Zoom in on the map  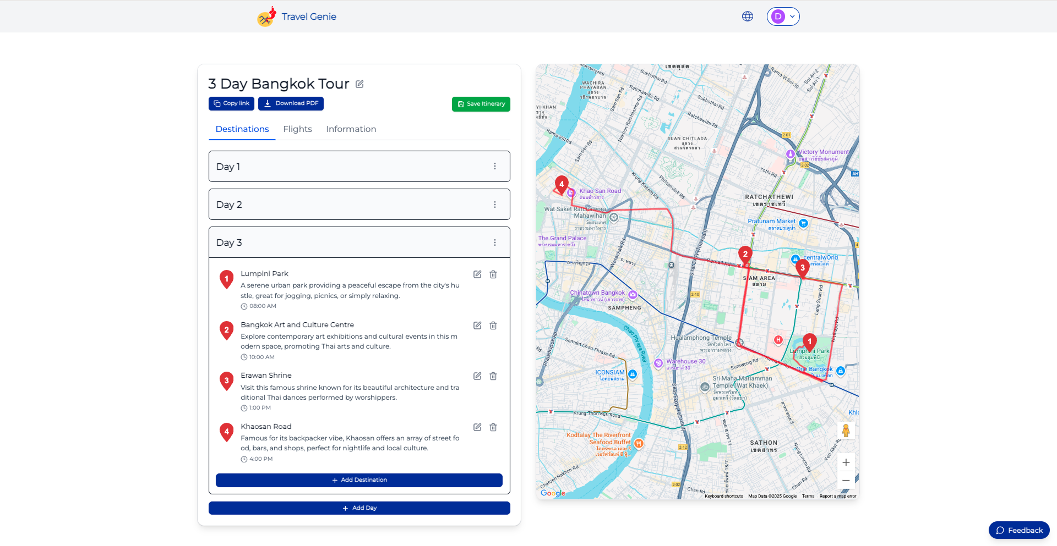(x=846, y=462)
